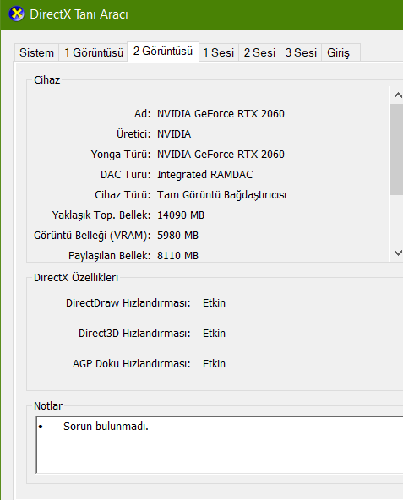Click the 14090 MB total memory value
This screenshot has width=403, height=500.
(x=181, y=215)
